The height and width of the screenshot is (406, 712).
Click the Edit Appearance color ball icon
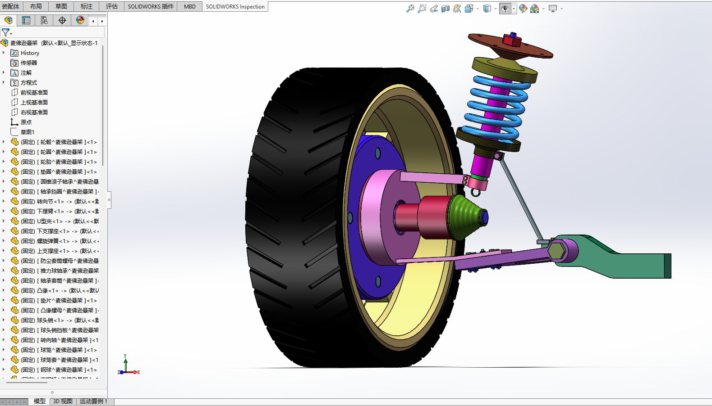pyautogui.click(x=523, y=9)
